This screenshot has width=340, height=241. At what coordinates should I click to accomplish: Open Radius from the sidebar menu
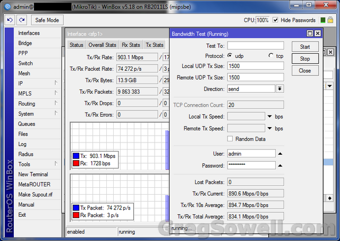[x=37, y=154]
